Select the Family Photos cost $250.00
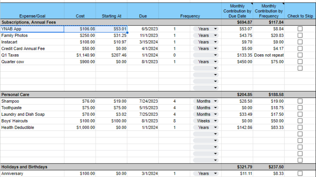 point(80,35)
